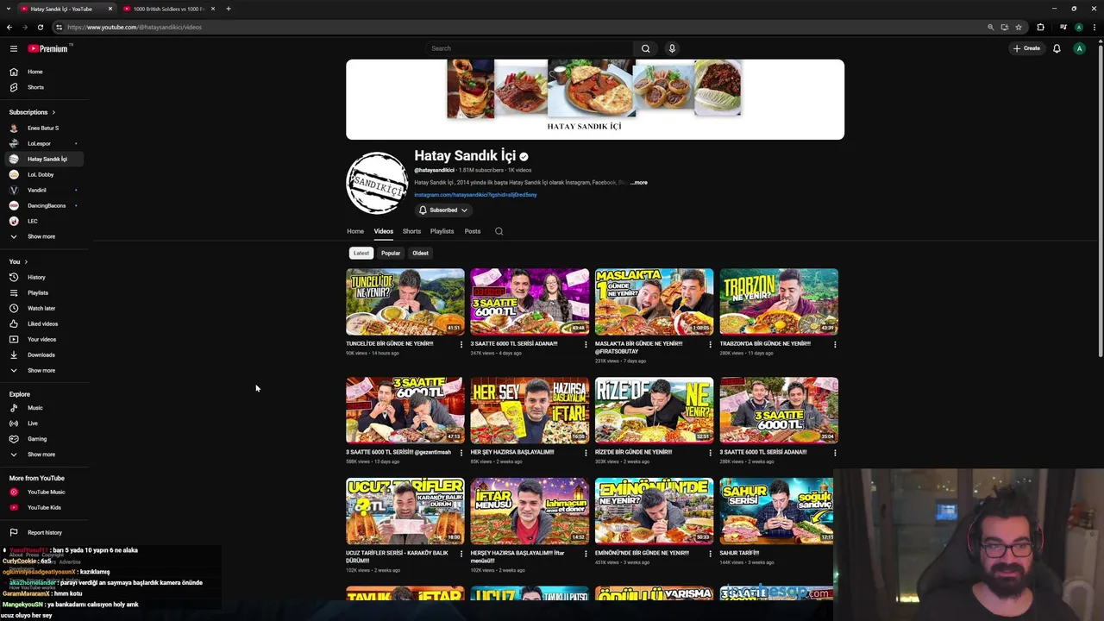Open video title EMİNÖNÜ'NDE BİR GÜNDE NE YENİR
1104x621 pixels.
pos(642,553)
